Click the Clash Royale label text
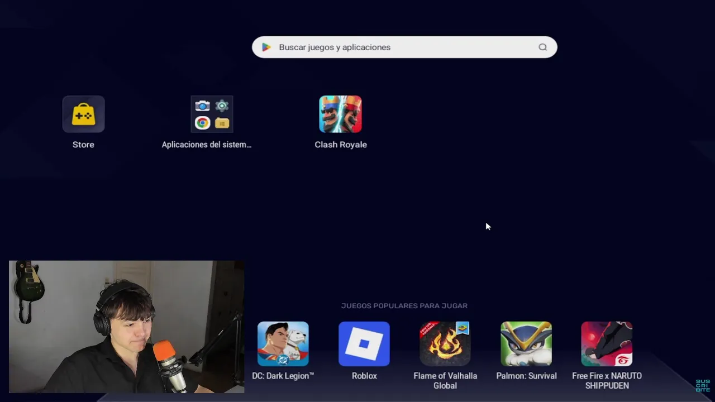Screen dimensions: 715x402 (341, 145)
